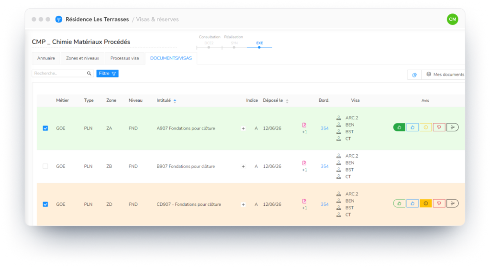This screenshot has width=490, height=267.
Task: Open the pink file icon in A907 row
Action: point(304,125)
